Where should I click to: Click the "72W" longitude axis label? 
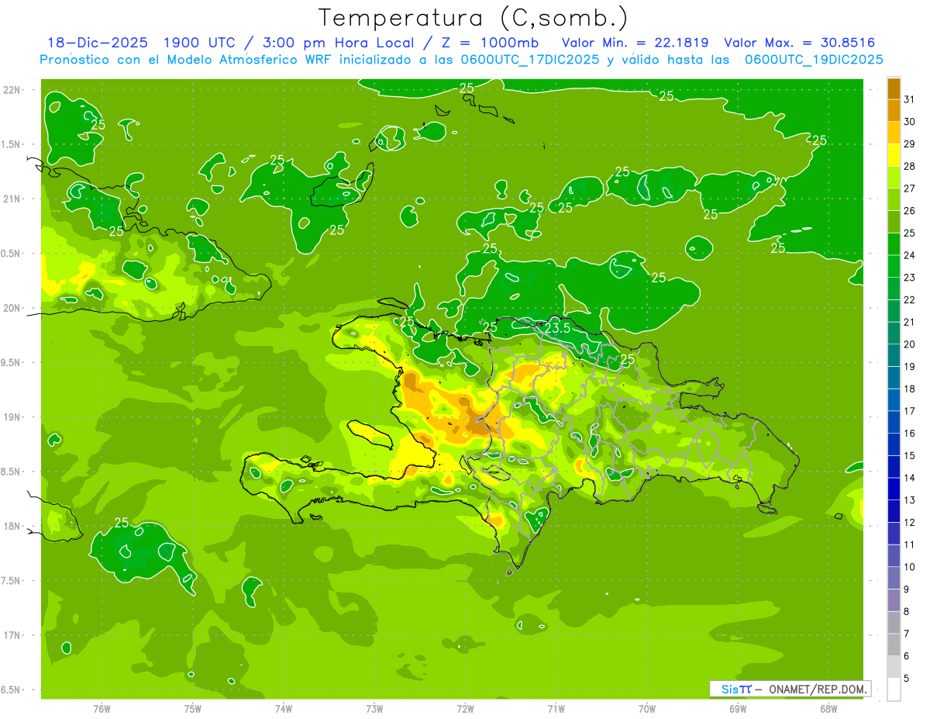pyautogui.click(x=465, y=709)
